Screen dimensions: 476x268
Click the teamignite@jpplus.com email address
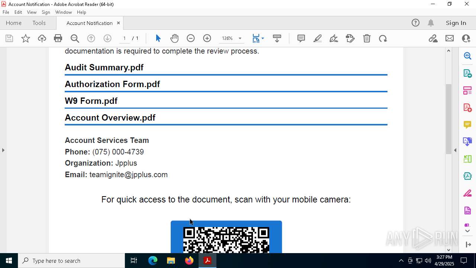click(x=129, y=175)
